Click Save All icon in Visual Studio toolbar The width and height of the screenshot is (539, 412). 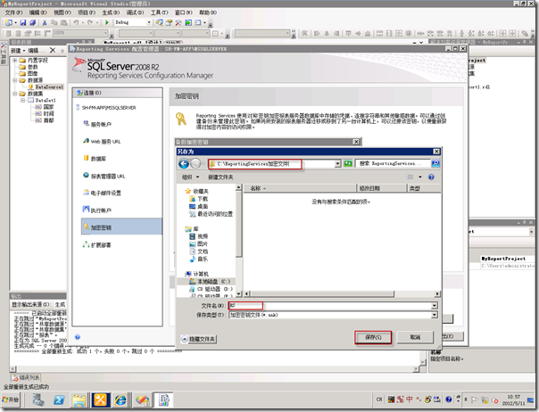[x=32, y=22]
